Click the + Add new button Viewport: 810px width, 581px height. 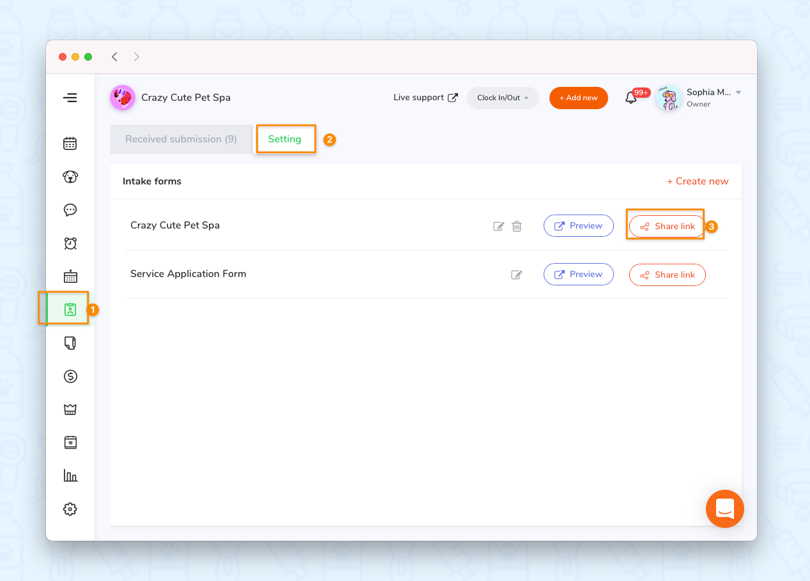point(579,98)
